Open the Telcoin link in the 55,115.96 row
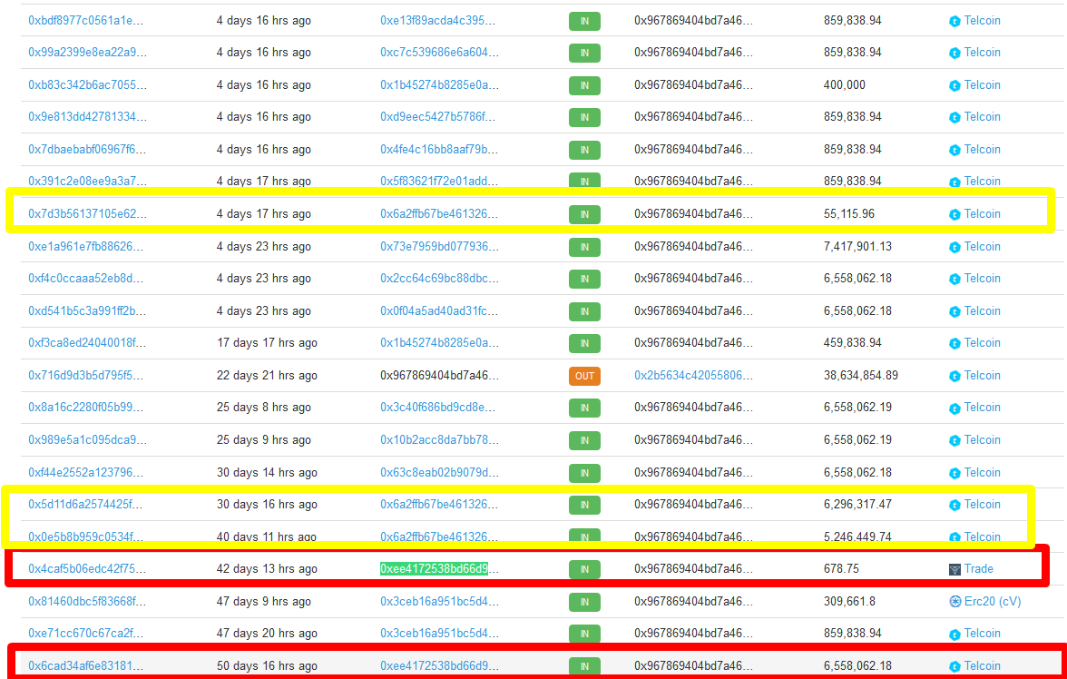The width and height of the screenshot is (1067, 679). coord(982,214)
